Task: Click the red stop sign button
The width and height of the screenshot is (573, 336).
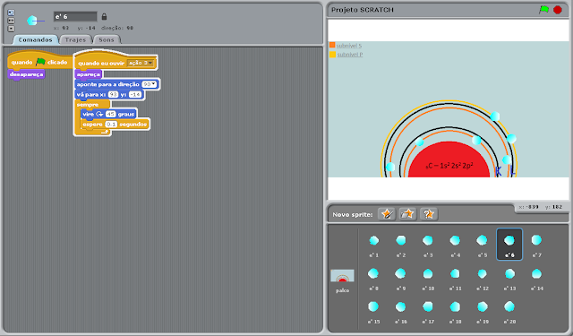Action: pos(558,10)
